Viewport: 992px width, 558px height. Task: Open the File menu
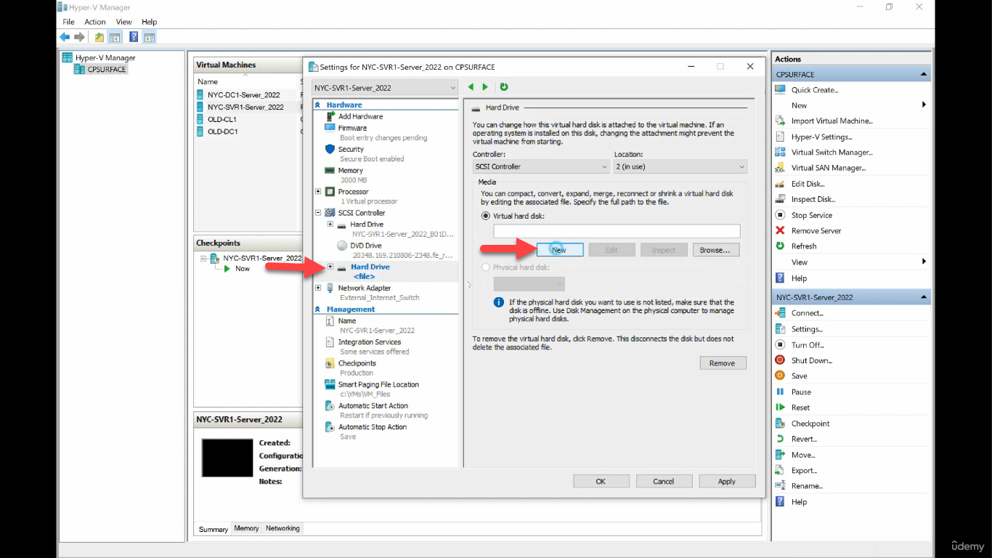tap(68, 22)
